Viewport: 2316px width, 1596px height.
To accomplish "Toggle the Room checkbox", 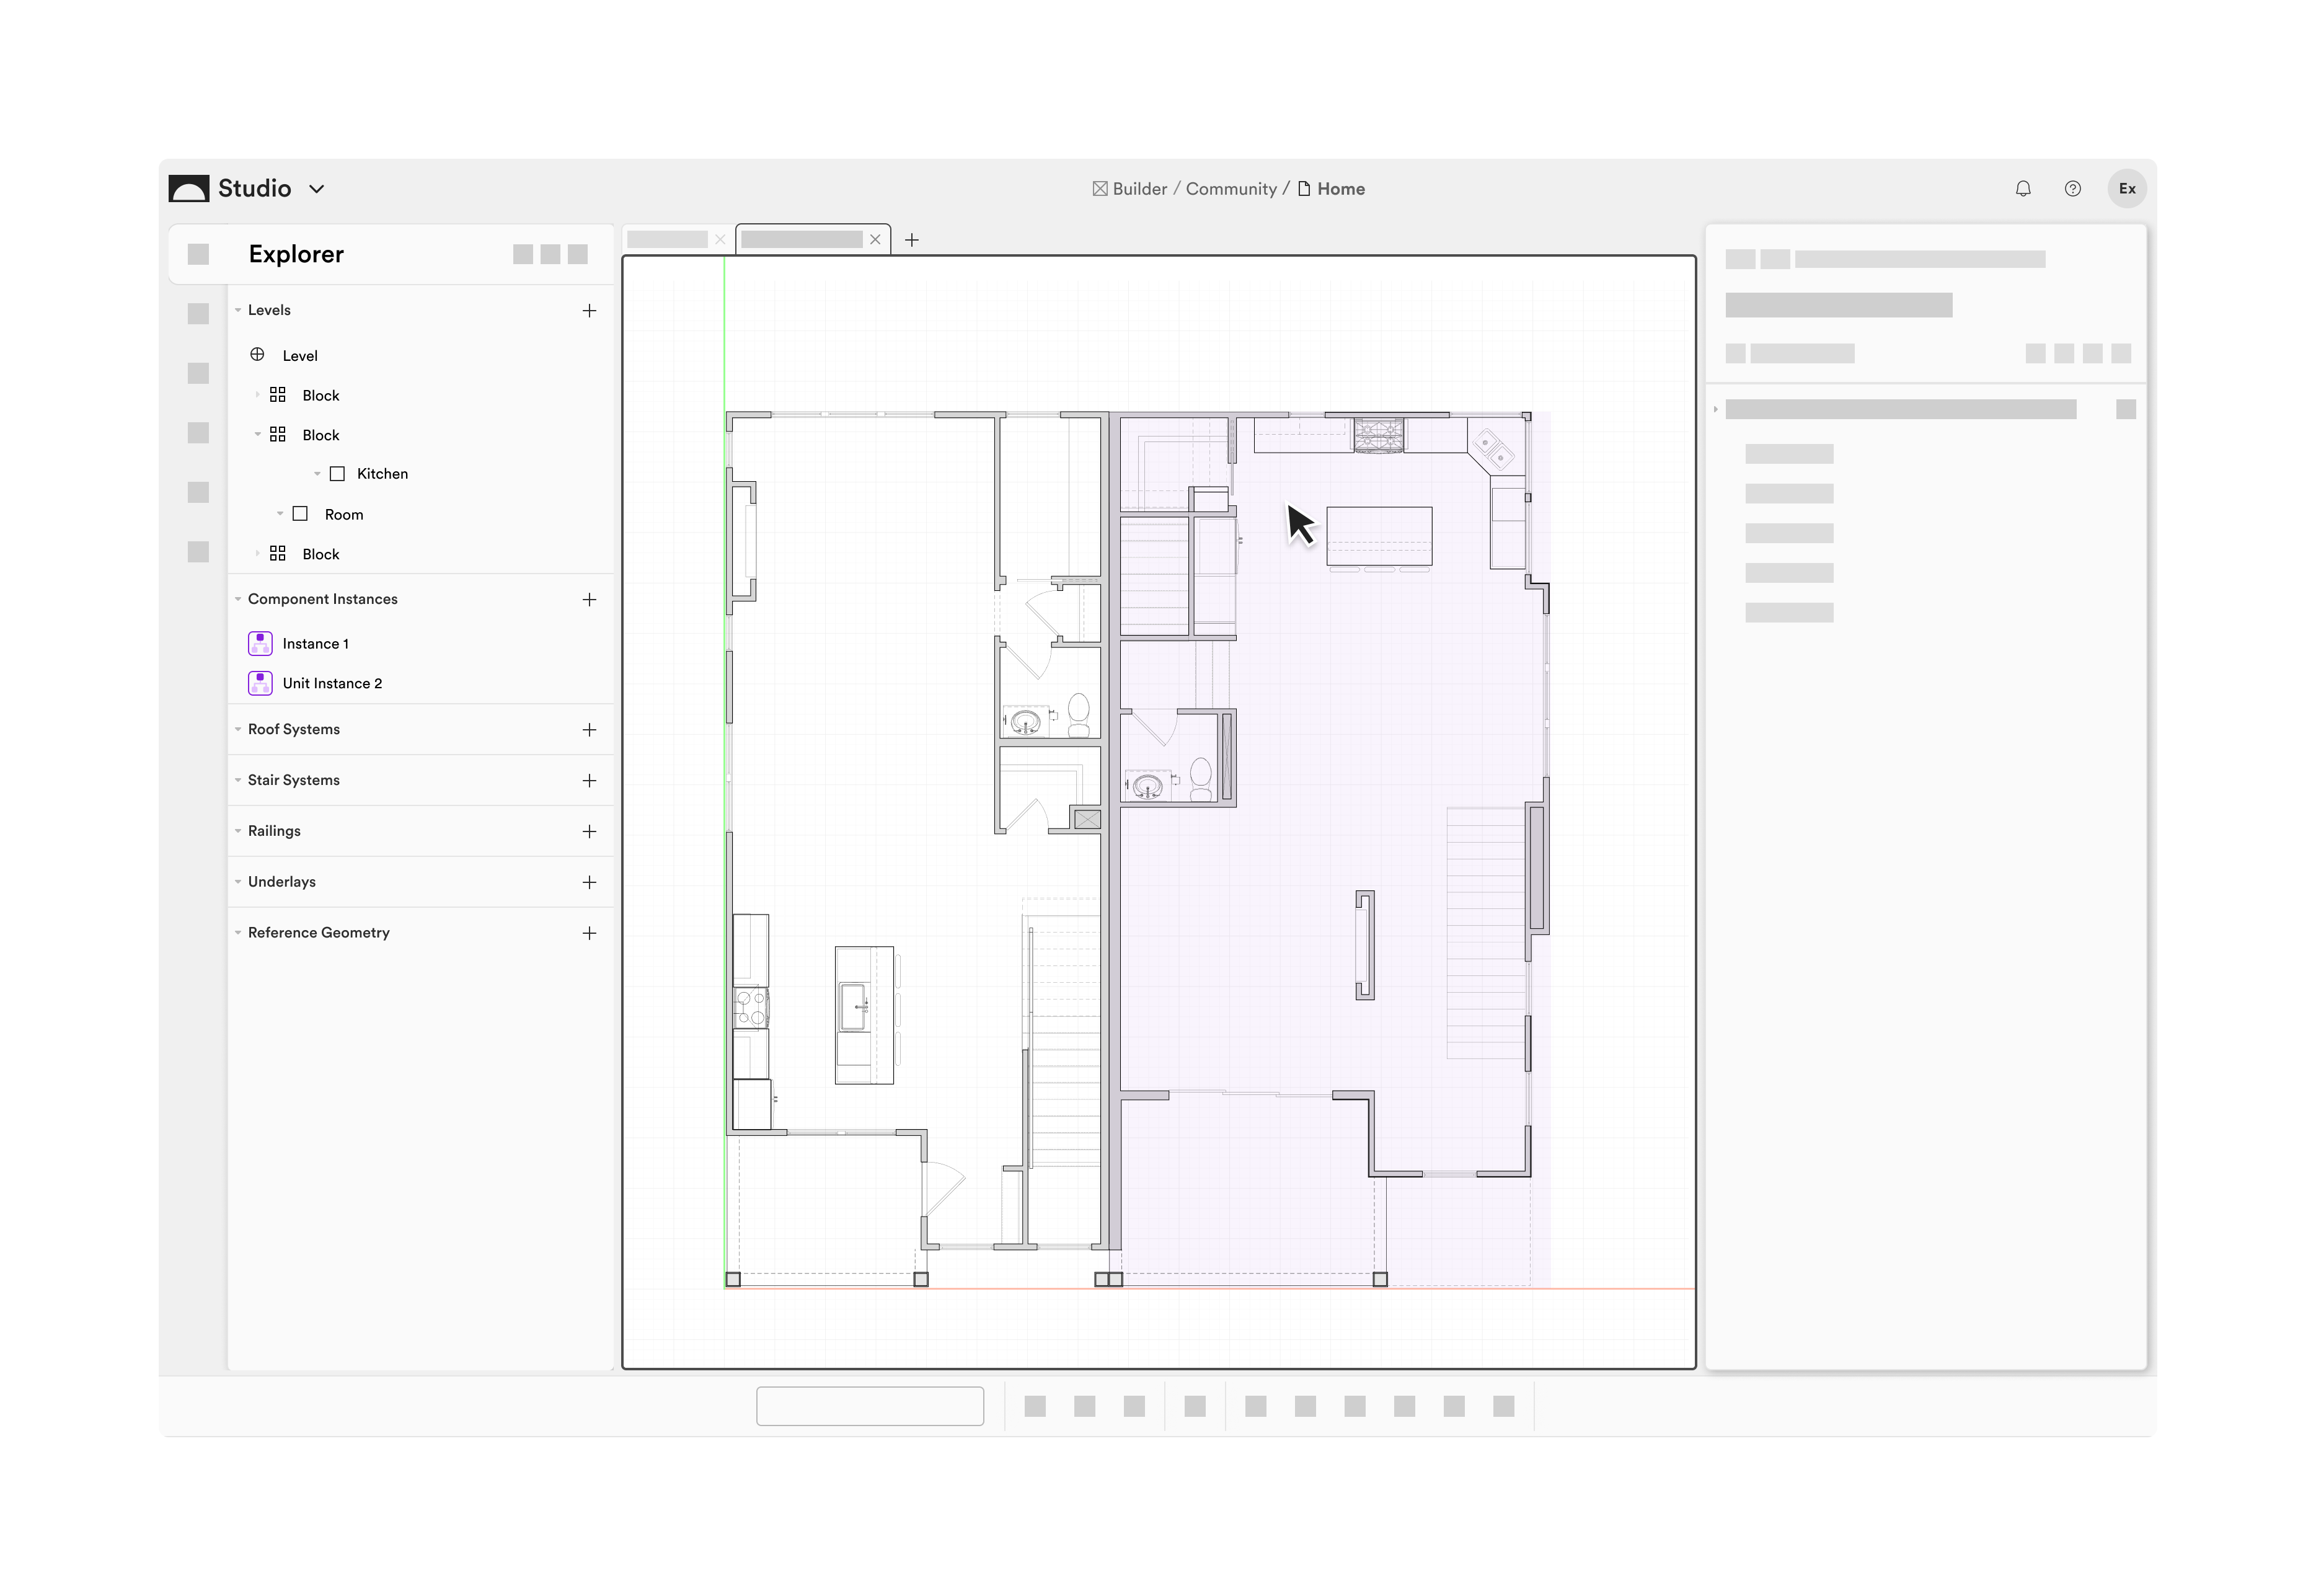I will pyautogui.click(x=301, y=513).
